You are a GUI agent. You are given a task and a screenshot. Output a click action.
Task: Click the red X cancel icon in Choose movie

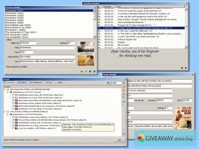pos(94,71)
